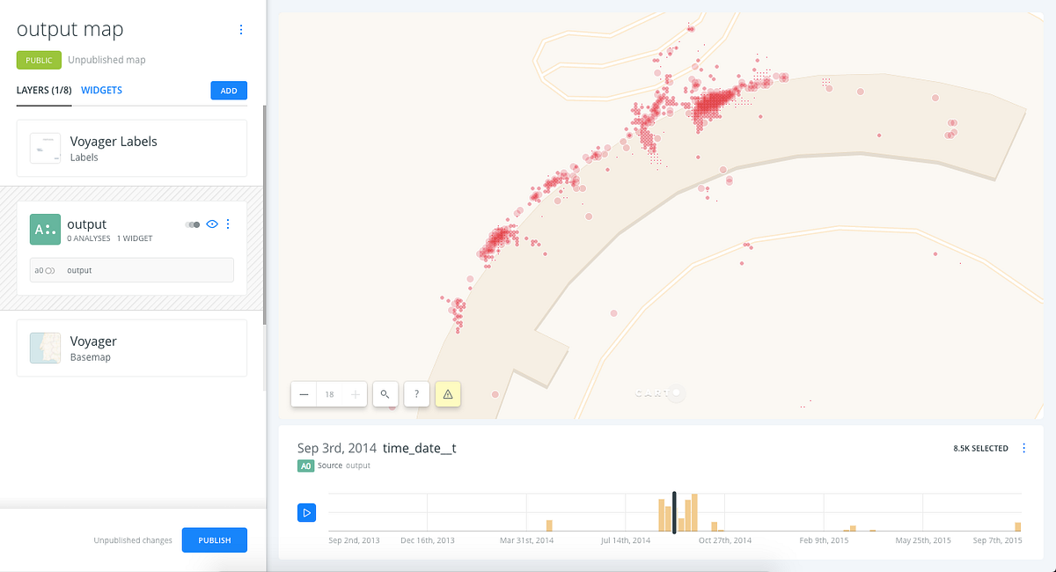Zoom out using the minus icon

click(x=304, y=393)
